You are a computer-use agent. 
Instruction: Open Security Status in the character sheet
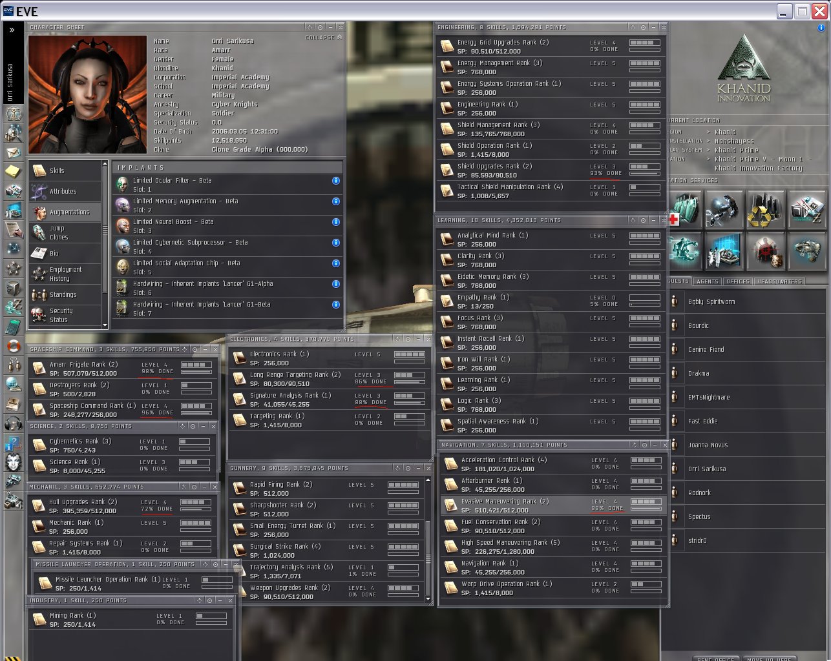[x=65, y=315]
